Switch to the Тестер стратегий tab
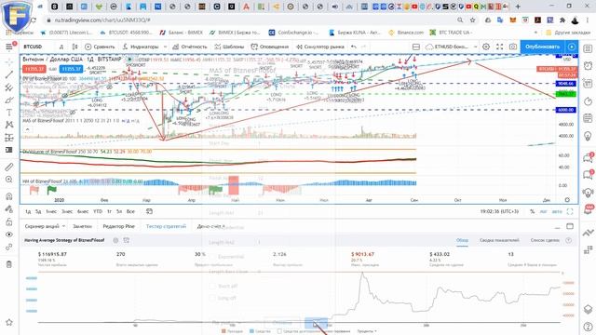The width and height of the screenshot is (596, 335). pyautogui.click(x=166, y=226)
